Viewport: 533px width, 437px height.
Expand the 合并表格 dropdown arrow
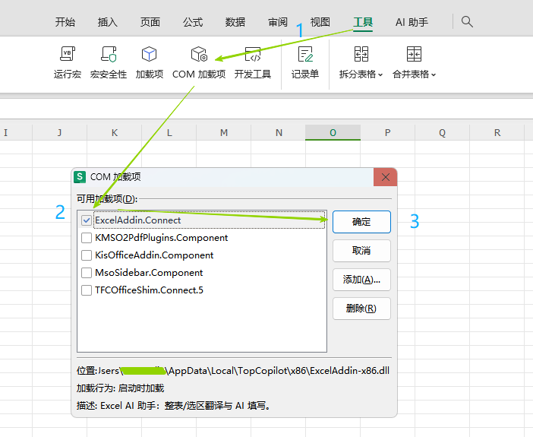434,74
